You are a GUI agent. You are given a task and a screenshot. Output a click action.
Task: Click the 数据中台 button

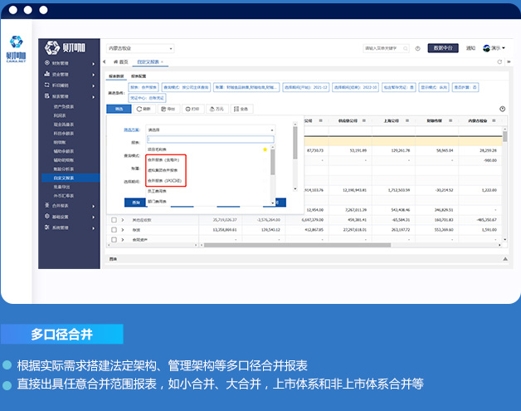point(443,48)
